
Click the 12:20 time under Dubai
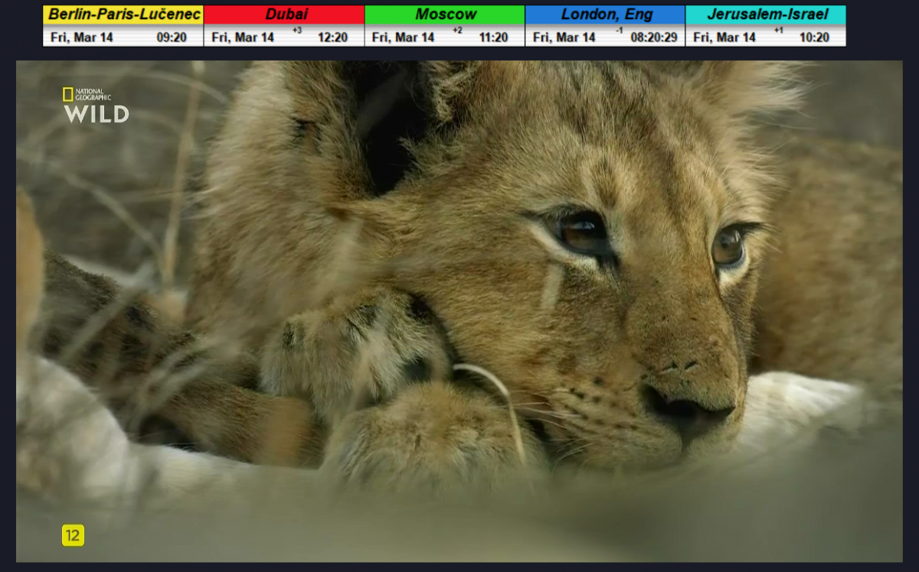(332, 37)
